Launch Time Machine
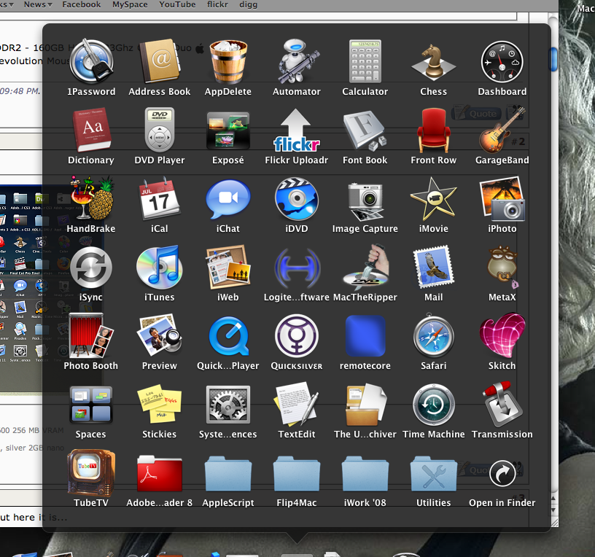The height and width of the screenshot is (557, 595). [x=433, y=405]
